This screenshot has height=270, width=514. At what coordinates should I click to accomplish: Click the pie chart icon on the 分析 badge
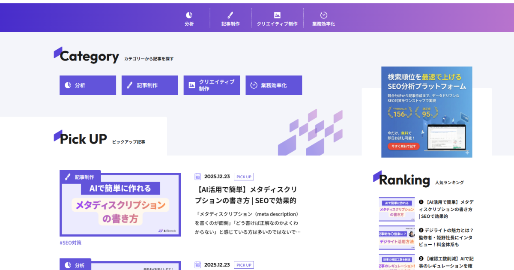click(x=68, y=264)
